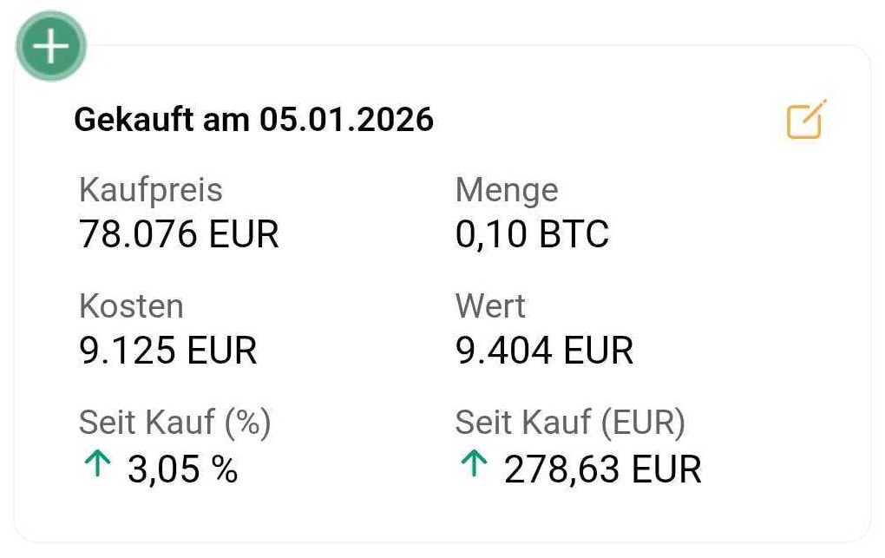Click the BTC currency unit
The width and height of the screenshot is (885, 558).
point(574,234)
